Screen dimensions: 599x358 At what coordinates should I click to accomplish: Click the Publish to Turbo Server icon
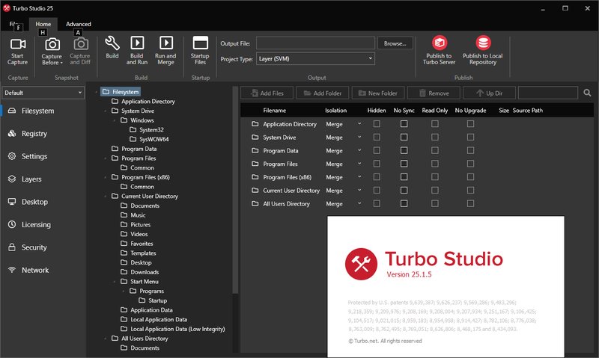click(440, 43)
